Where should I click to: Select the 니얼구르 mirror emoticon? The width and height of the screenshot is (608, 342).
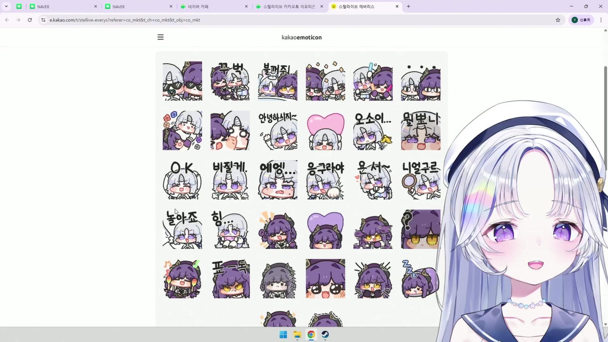[x=421, y=180]
